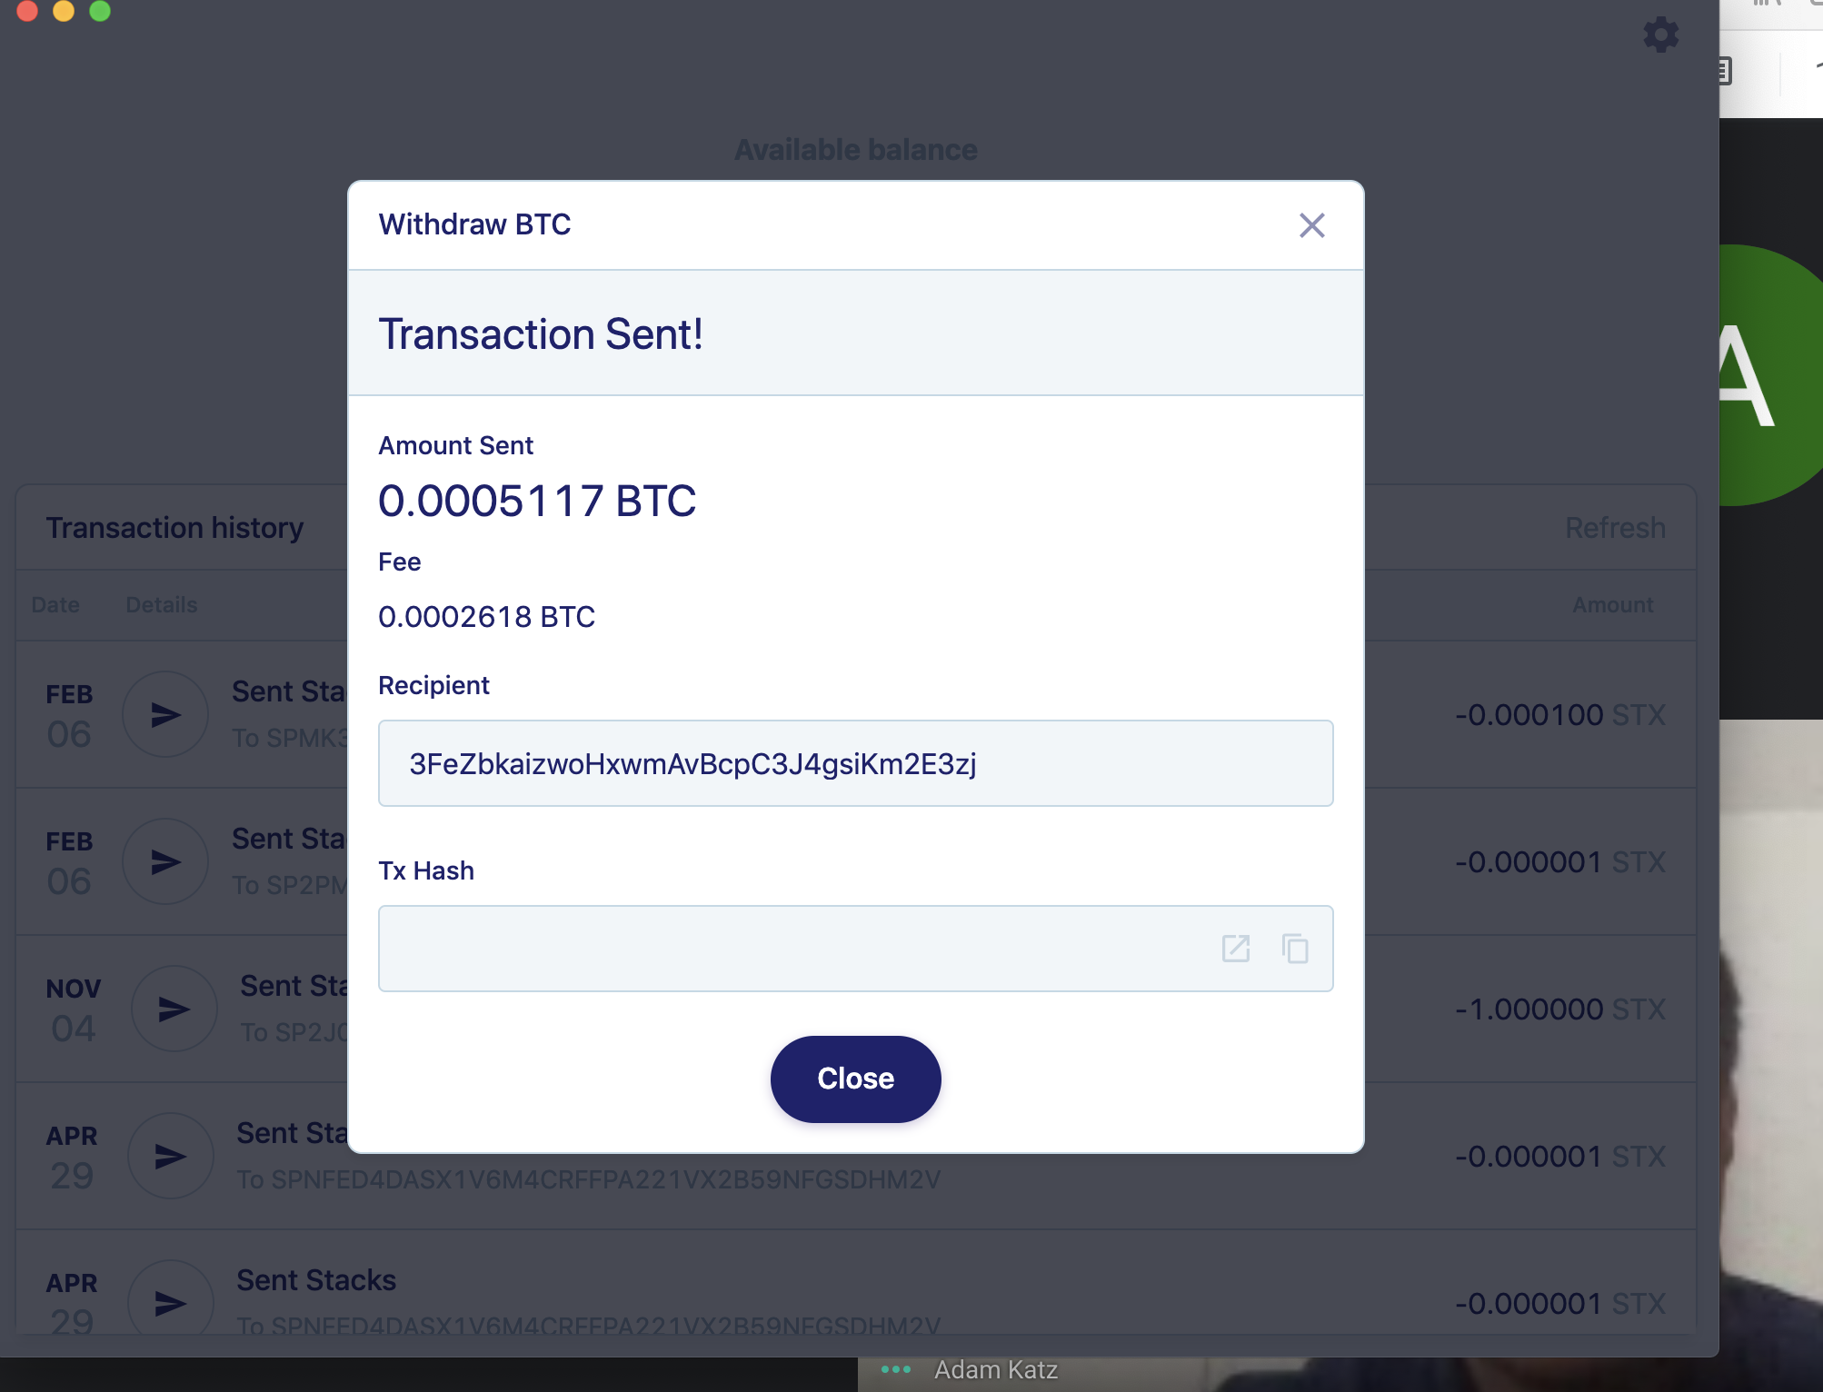Click the Details column header
The width and height of the screenshot is (1823, 1392).
coord(161,604)
